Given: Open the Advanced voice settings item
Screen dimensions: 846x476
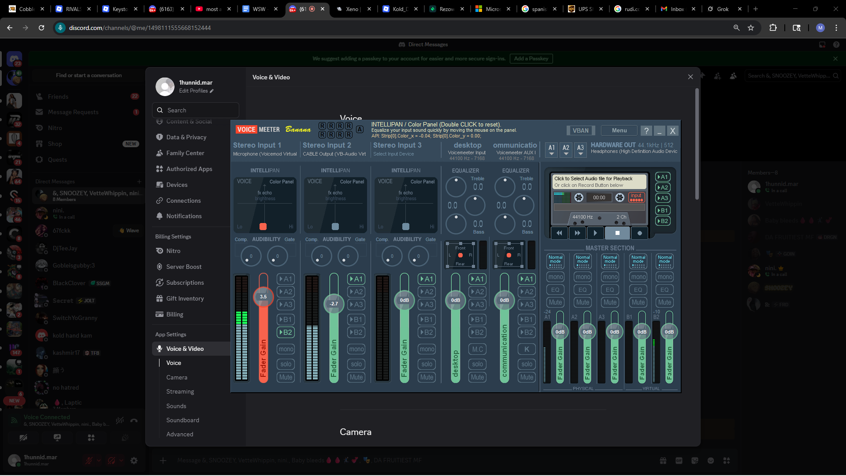Looking at the screenshot, I should pos(180,434).
